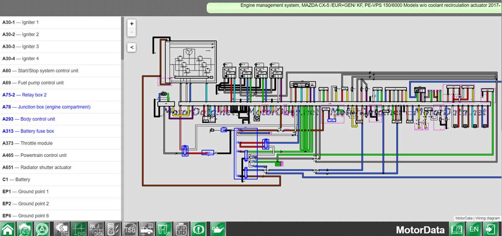The image size is (502, 236).
Task: Open the DTC fault codes icon
Action: click(x=62, y=229)
